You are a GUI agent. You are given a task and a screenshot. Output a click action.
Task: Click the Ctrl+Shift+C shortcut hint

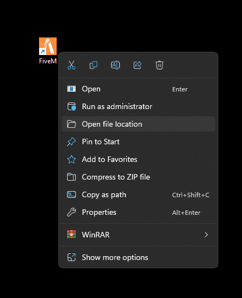tap(190, 195)
